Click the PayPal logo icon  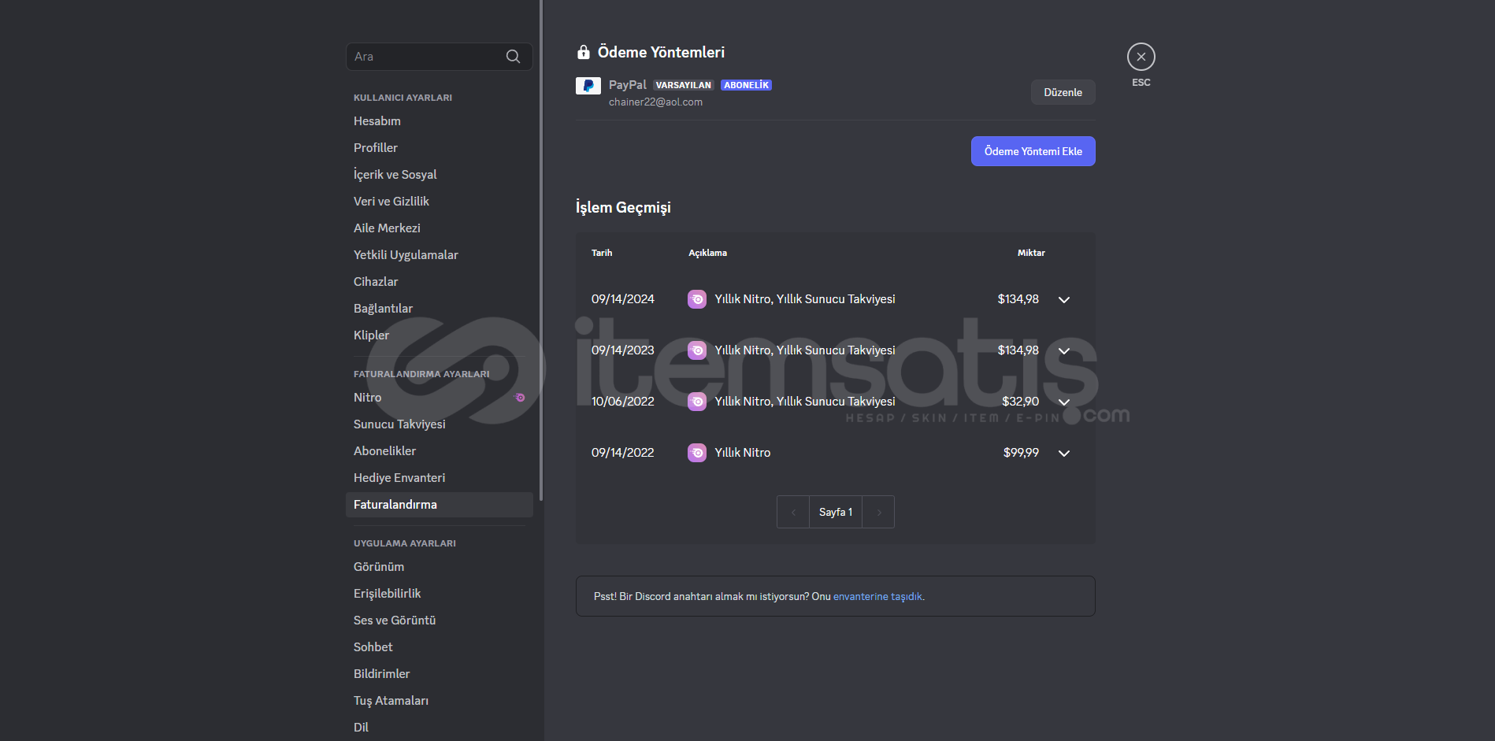point(588,86)
